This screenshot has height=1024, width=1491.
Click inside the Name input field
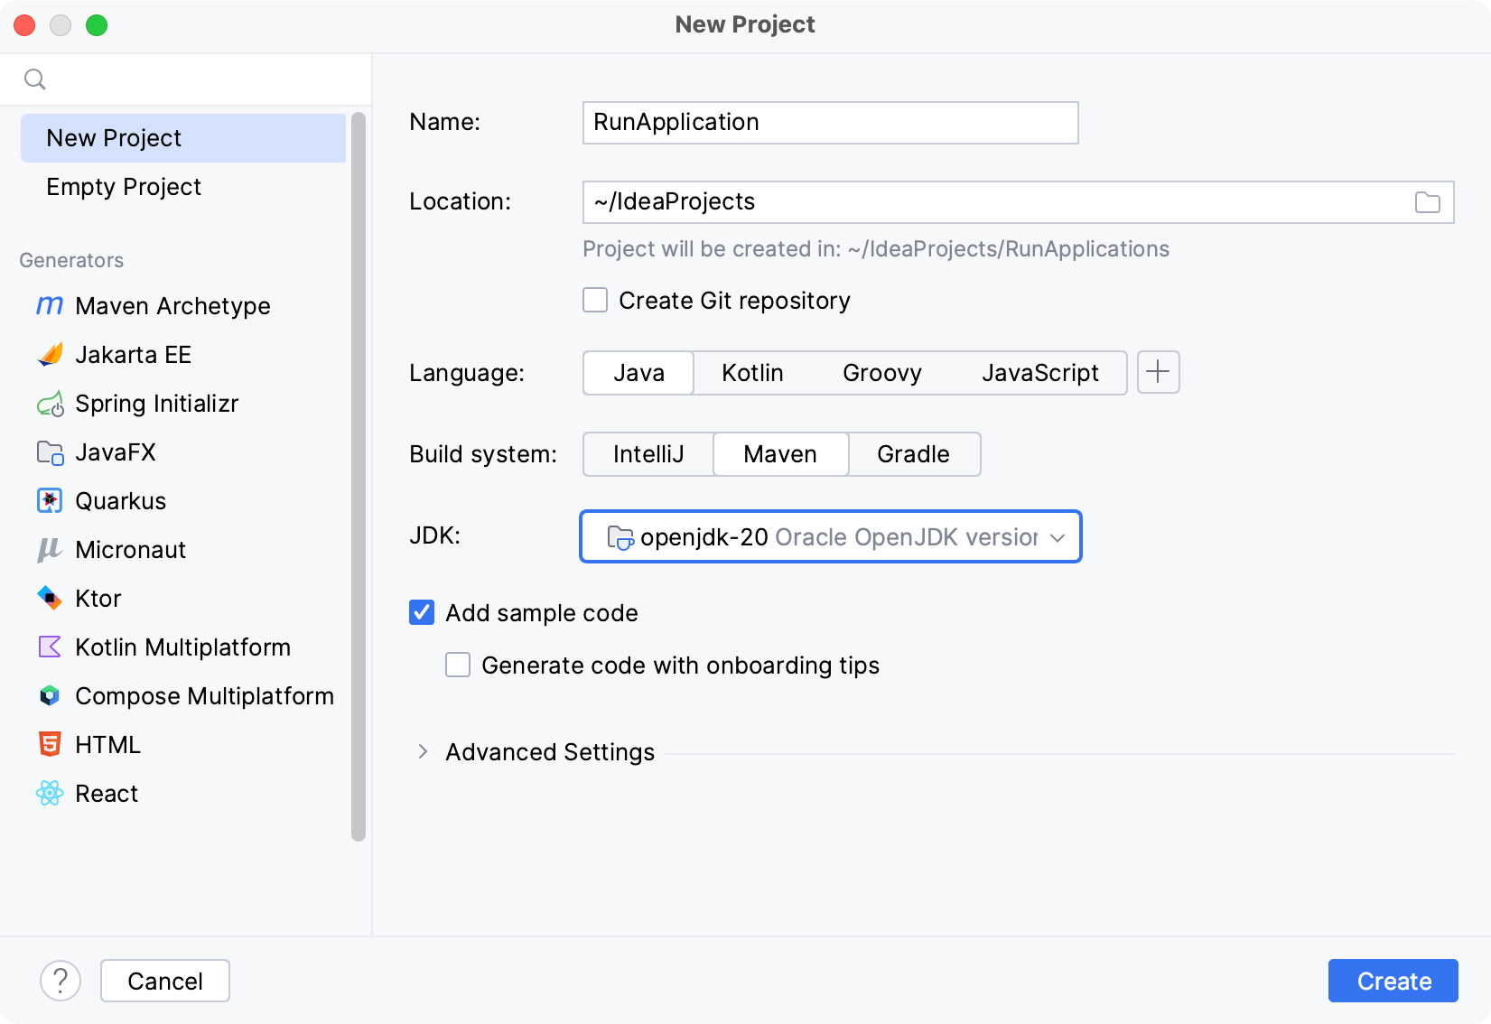(x=829, y=122)
